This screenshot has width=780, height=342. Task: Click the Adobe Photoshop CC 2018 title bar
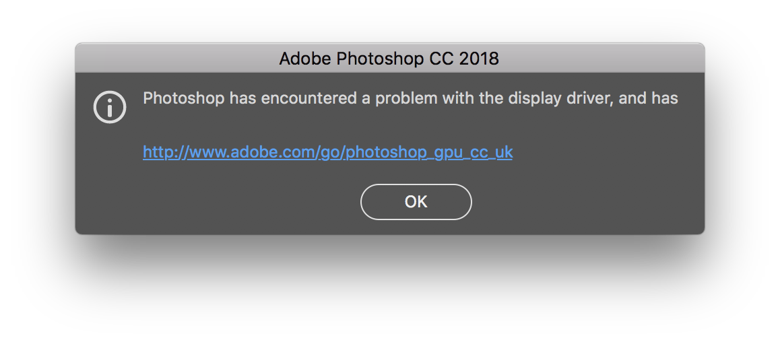click(389, 58)
